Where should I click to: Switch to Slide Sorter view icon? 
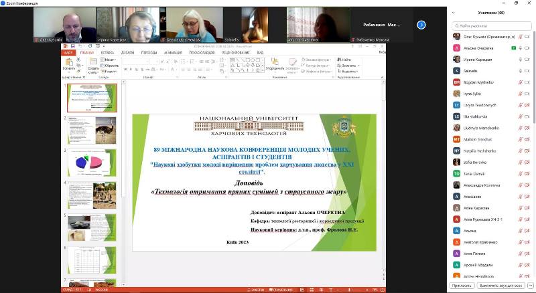pos(312,290)
